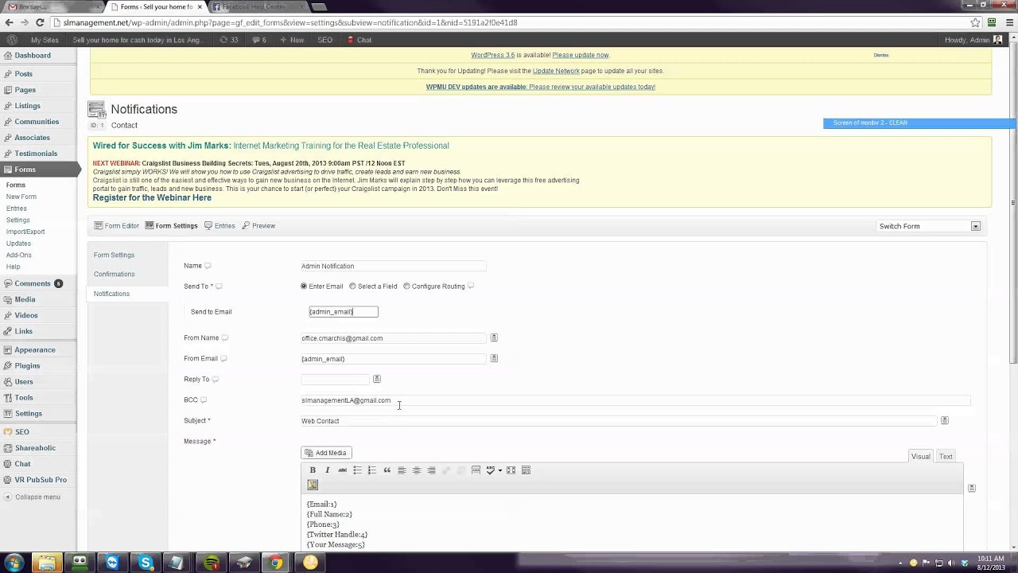The height and width of the screenshot is (573, 1018).
Task: Switch editor to the Text tab
Action: 946,457
